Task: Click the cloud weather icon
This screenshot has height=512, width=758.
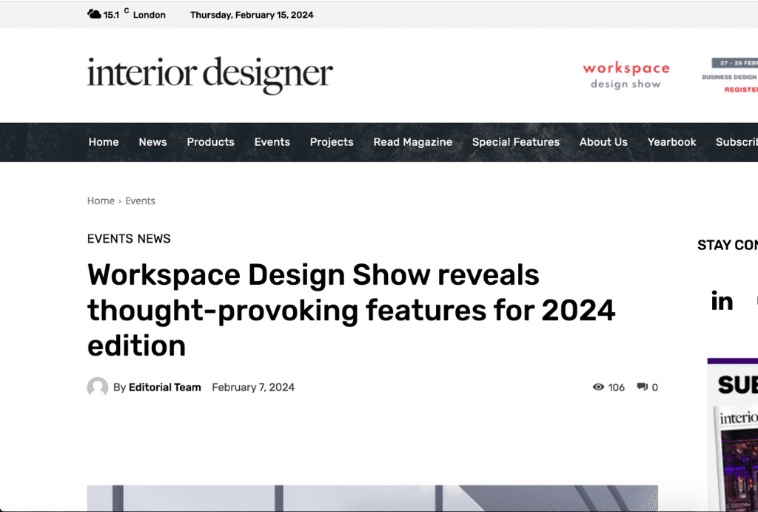Action: (94, 14)
